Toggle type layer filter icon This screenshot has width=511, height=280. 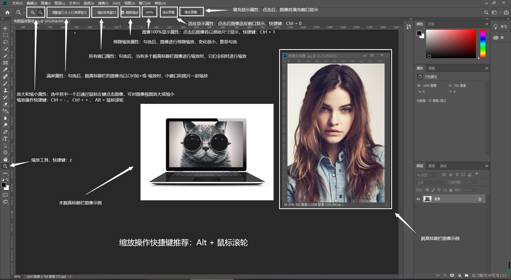[x=457, y=175]
